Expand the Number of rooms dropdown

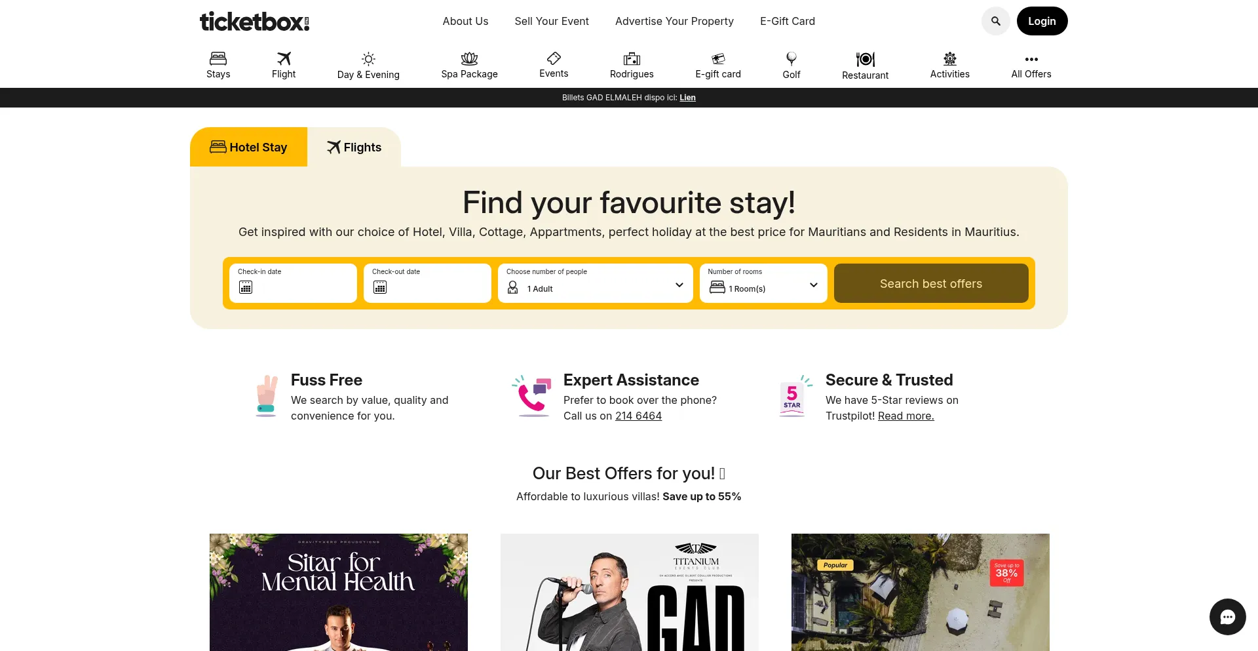pos(763,283)
